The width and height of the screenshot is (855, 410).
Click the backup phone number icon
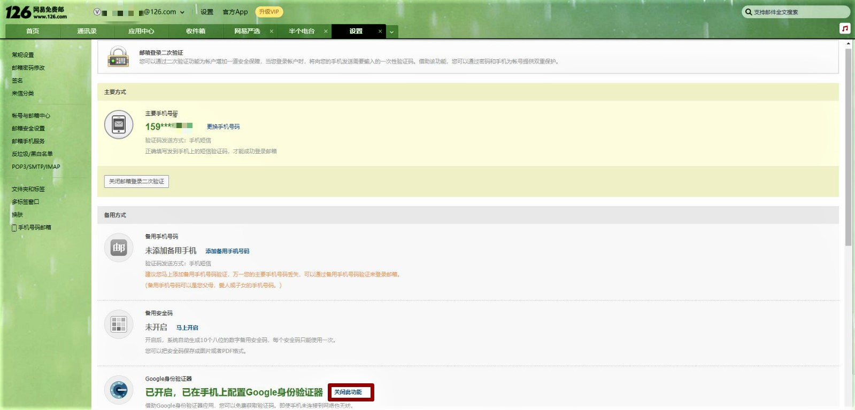(x=119, y=248)
